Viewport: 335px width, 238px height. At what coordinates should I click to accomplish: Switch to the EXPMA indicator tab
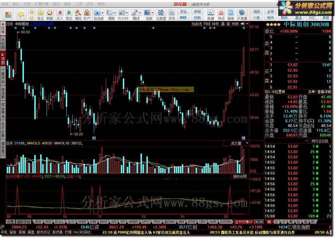point(226,221)
